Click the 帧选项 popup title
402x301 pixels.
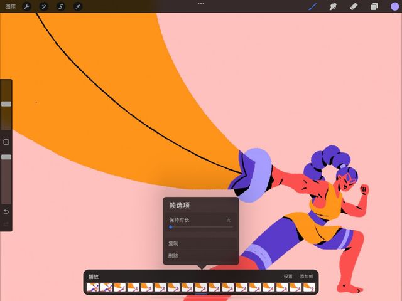click(179, 205)
